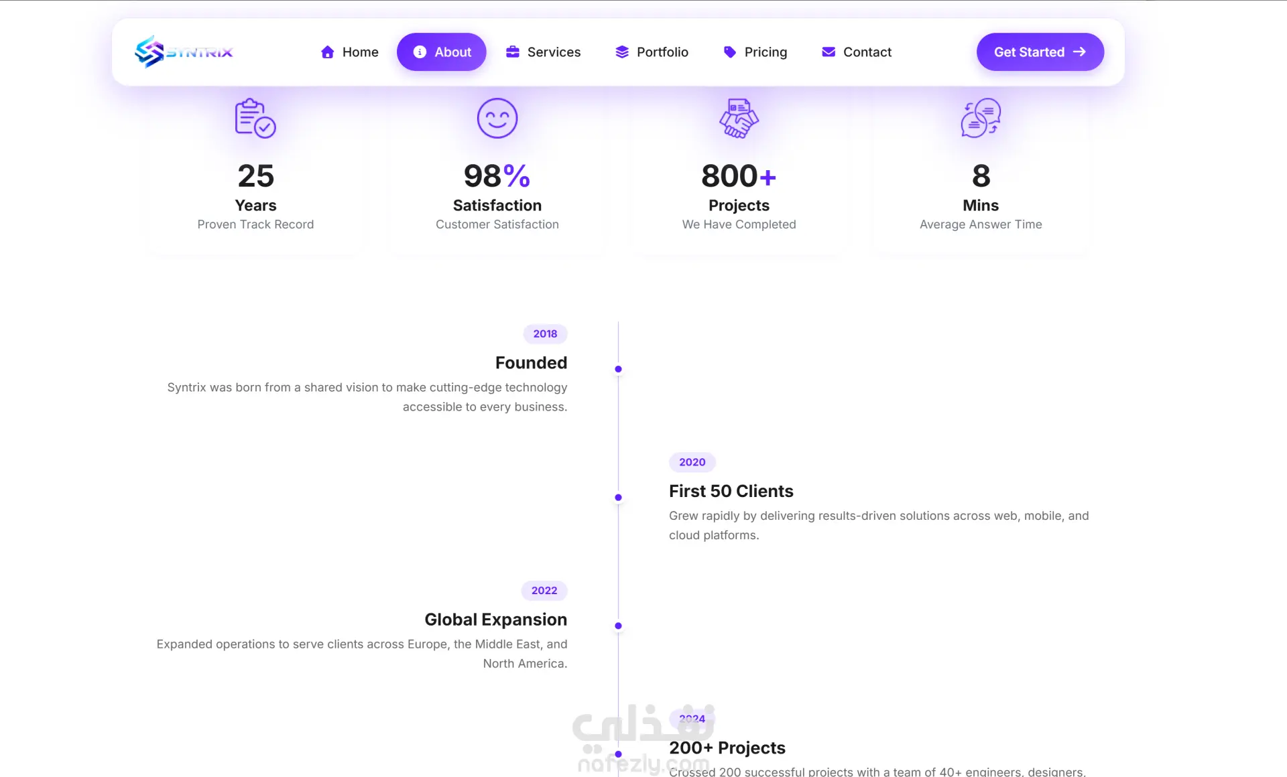This screenshot has height=777, width=1287.
Task: Click the briefcase icon beside Services
Action: [513, 52]
